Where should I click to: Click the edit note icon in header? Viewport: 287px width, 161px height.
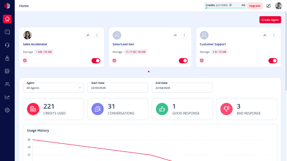pos(268,6)
